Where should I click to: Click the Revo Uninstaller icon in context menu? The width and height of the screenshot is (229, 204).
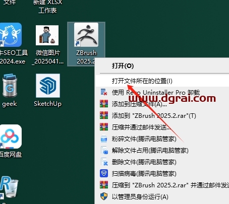104,92
